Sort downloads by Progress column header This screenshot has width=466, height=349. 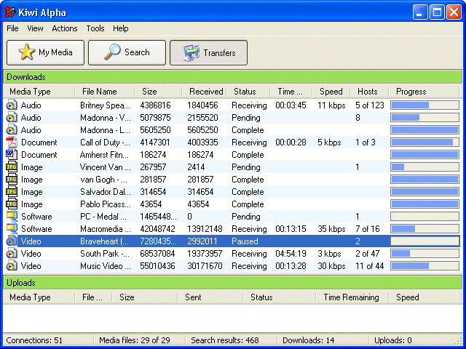pos(424,92)
